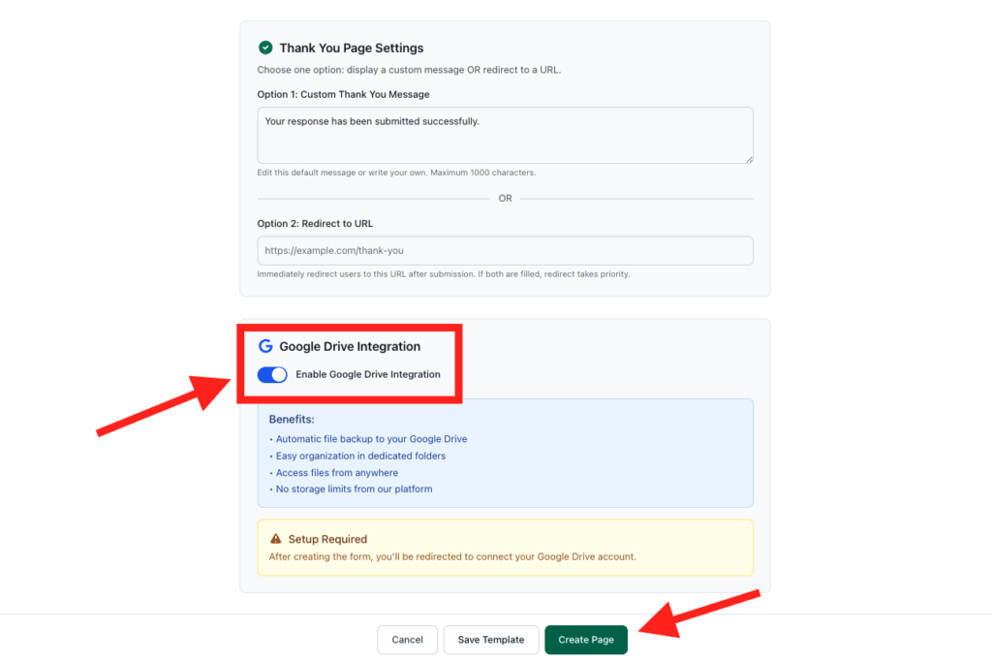Choose Save Template
This screenshot has width=992, height=663.
(490, 640)
